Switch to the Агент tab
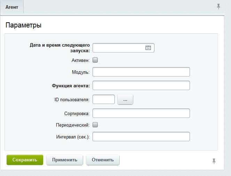This screenshot has height=176, width=231. 12,7
